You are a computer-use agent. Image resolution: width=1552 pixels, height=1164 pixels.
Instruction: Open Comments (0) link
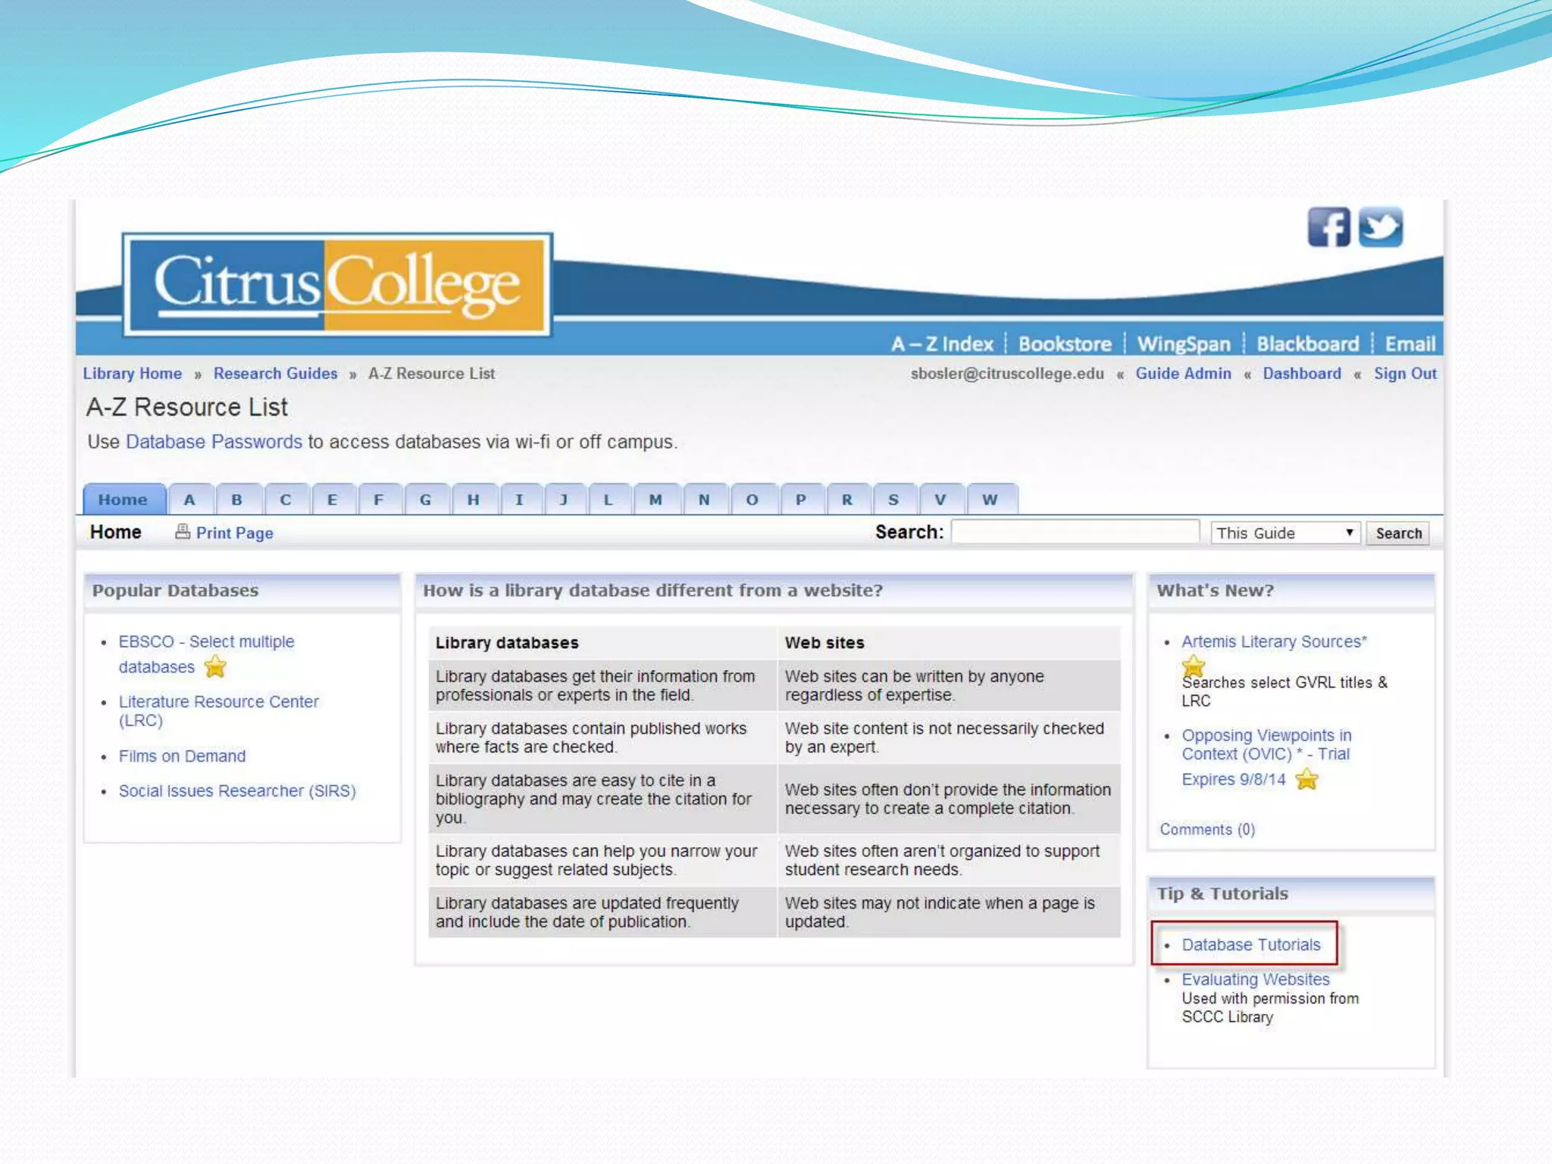[1207, 830]
